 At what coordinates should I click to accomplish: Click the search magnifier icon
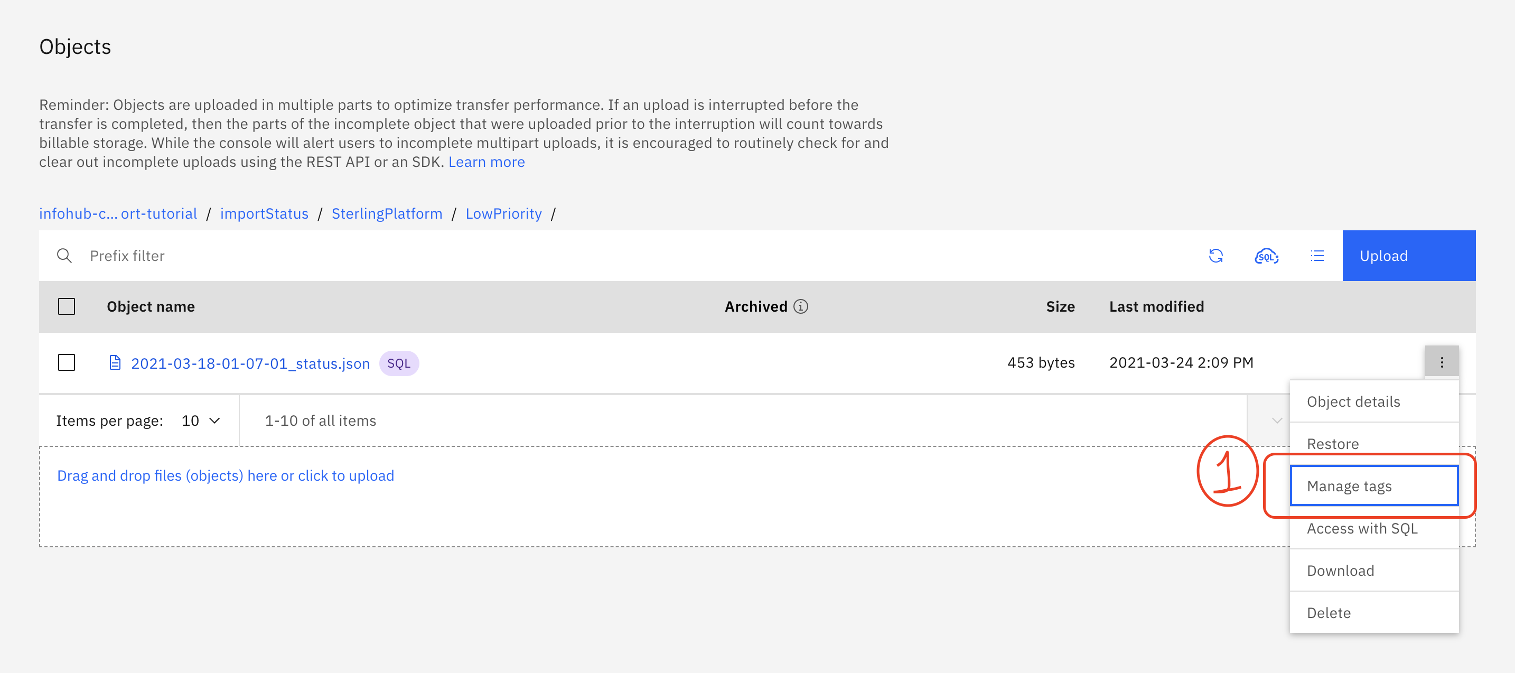[x=64, y=256]
